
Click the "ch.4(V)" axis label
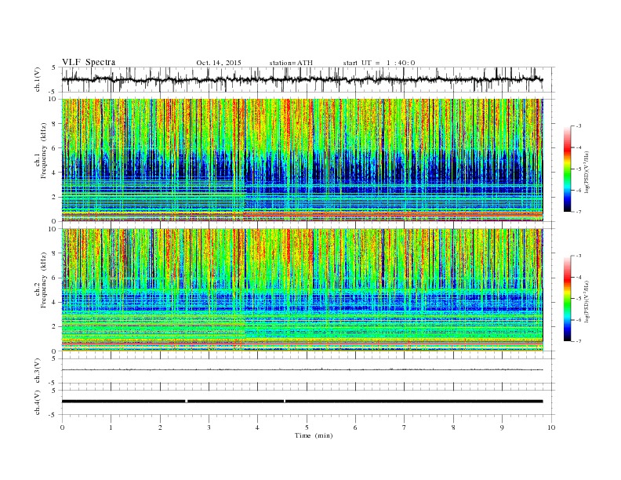pyautogui.click(x=38, y=402)
